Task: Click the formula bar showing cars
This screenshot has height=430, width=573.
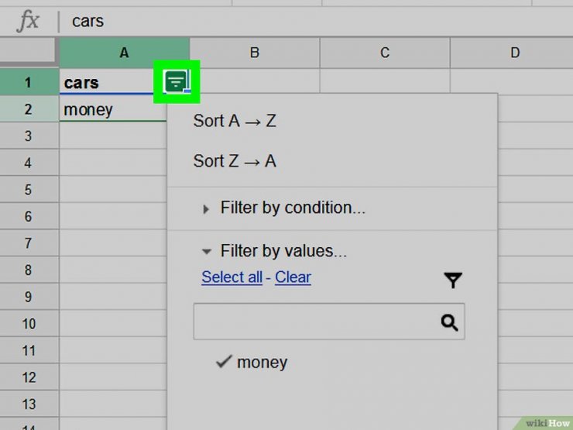Action: click(314, 21)
